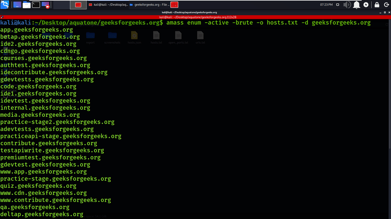Image resolution: width=391 pixels, height=219 pixels.
Task: Click the line testapiwrite.geeksforgeeks.org
Action: coord(52,150)
